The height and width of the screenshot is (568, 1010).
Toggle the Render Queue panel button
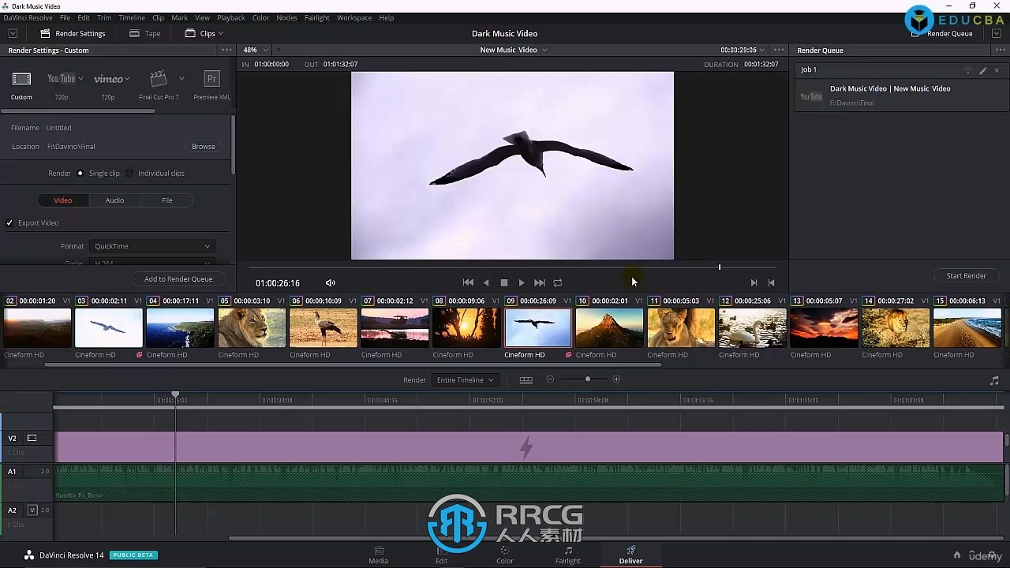(x=942, y=34)
